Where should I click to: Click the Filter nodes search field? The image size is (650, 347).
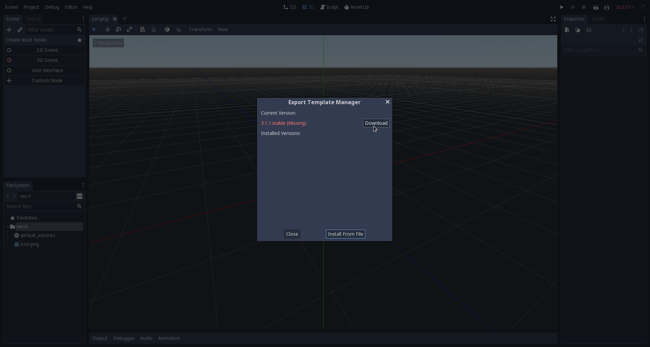point(51,30)
